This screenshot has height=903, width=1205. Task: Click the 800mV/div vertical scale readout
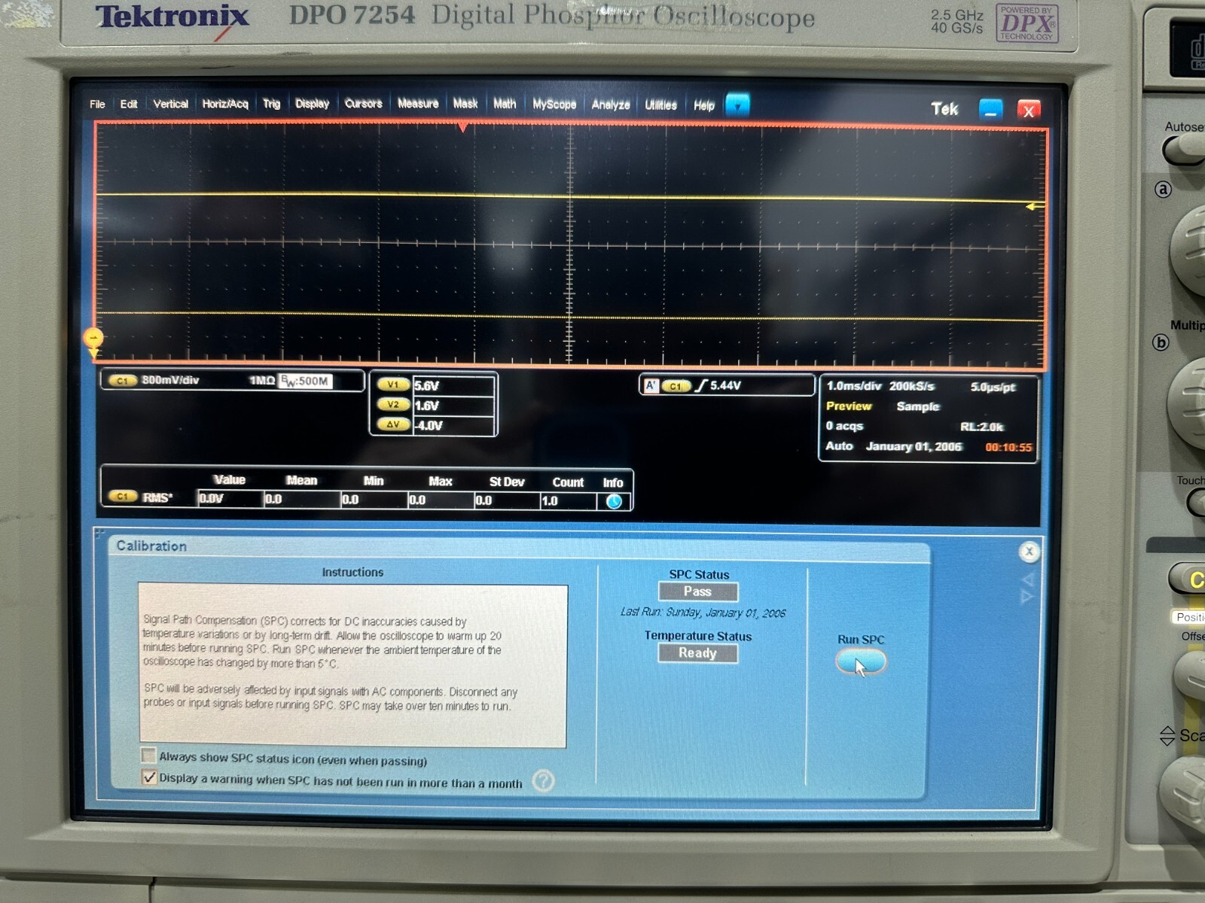tap(170, 380)
